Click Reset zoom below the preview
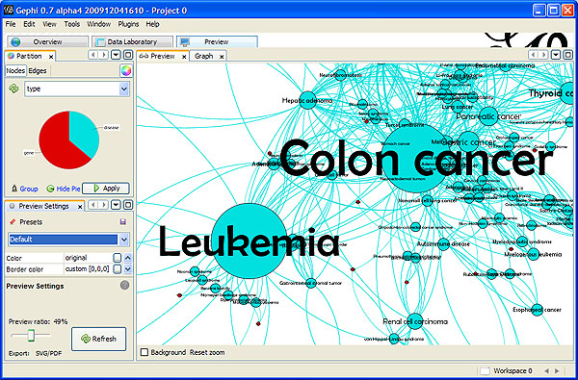 tap(207, 352)
